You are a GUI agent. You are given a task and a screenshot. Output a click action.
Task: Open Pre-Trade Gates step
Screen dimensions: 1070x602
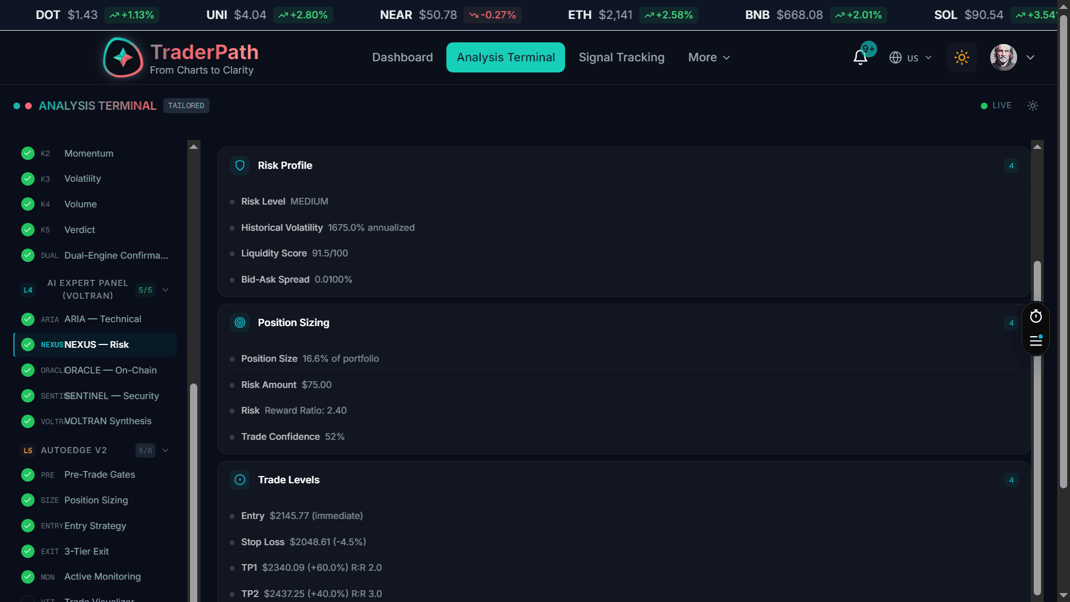(x=95, y=474)
